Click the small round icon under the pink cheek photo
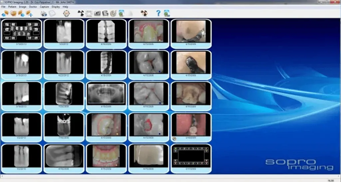 (x=174, y=139)
